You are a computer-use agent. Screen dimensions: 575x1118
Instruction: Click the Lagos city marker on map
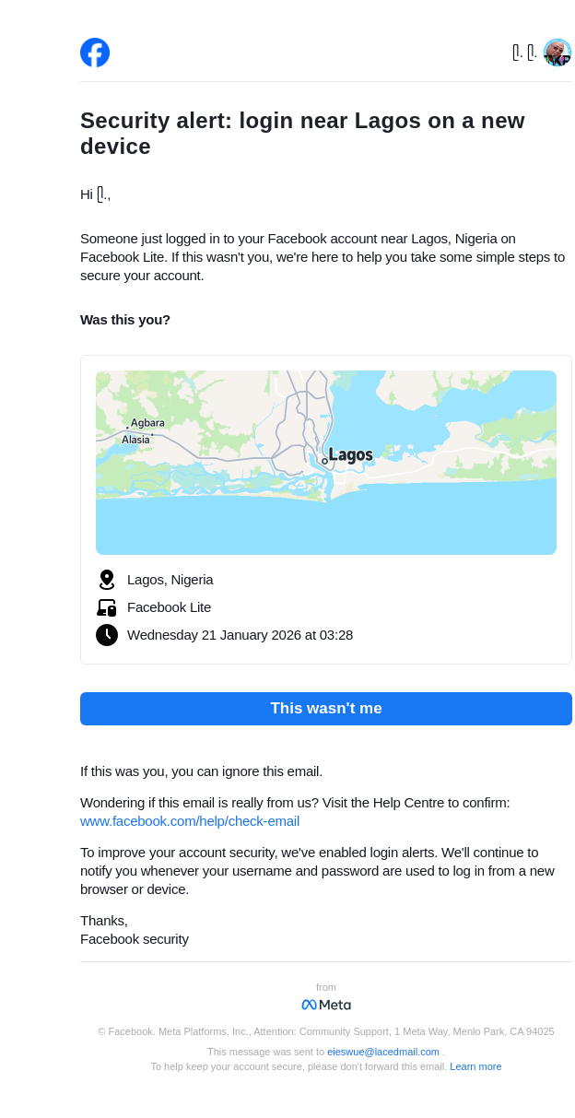324,461
